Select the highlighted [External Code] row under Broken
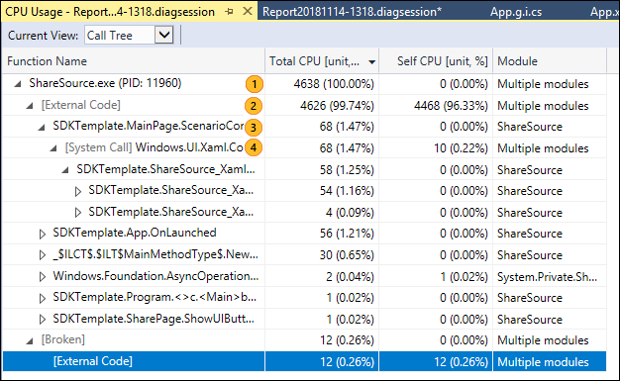The width and height of the screenshot is (620, 381). point(304,361)
